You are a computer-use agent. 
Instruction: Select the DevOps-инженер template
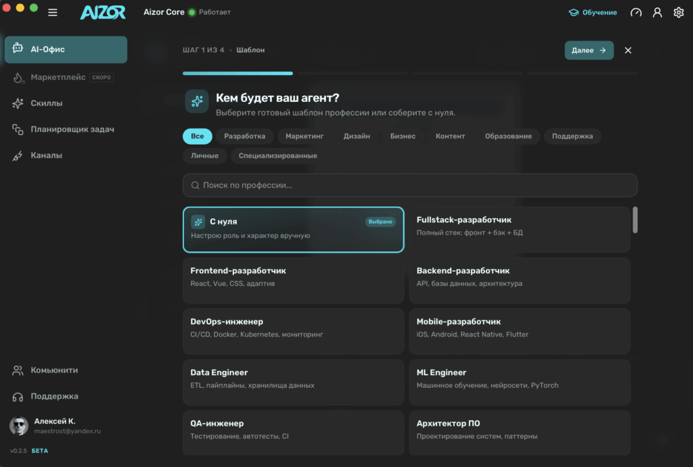294,331
